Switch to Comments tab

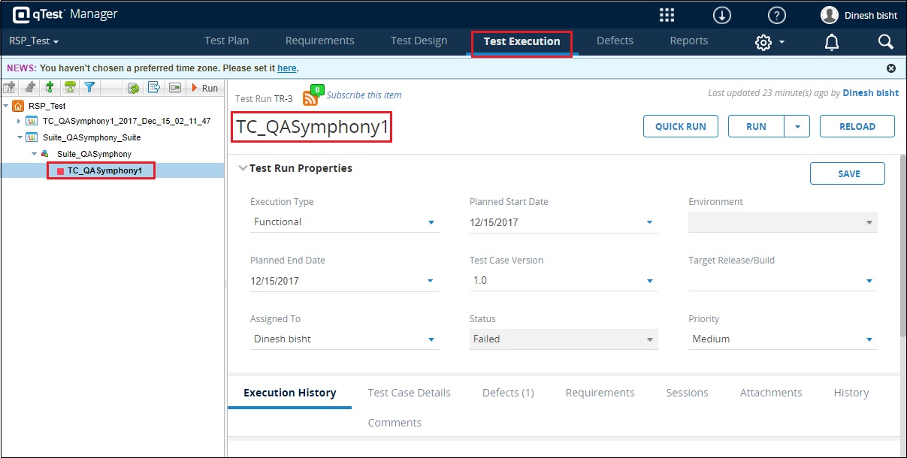coord(395,423)
